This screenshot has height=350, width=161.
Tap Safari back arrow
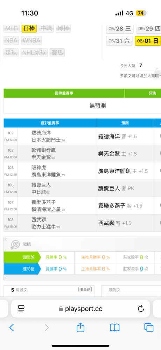click(12, 328)
